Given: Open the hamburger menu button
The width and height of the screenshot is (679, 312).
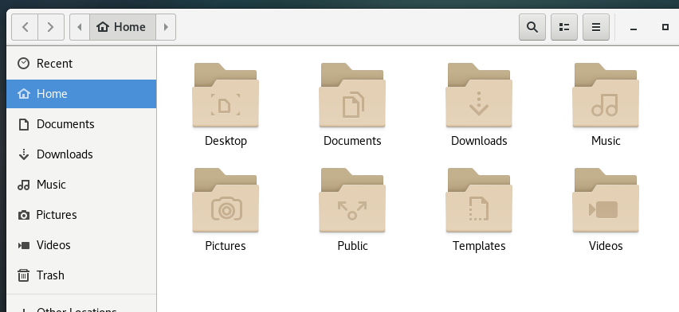Looking at the screenshot, I should [x=596, y=27].
